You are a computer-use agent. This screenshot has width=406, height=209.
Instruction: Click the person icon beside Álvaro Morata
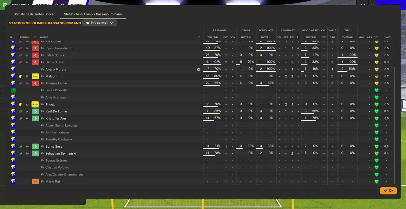(43, 69)
